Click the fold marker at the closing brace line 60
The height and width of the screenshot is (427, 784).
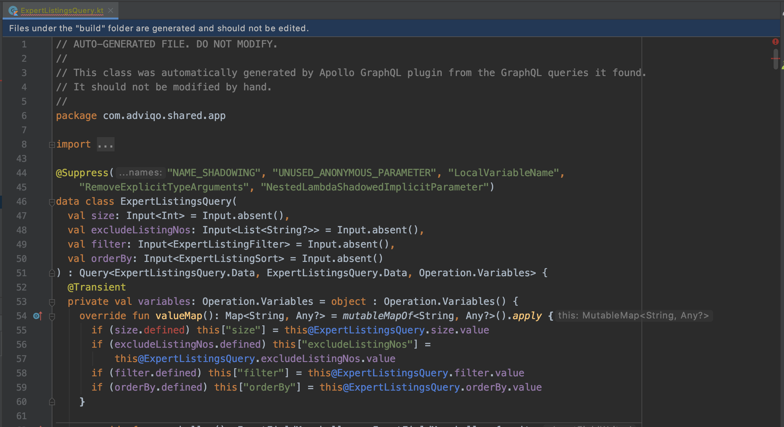[x=52, y=402]
